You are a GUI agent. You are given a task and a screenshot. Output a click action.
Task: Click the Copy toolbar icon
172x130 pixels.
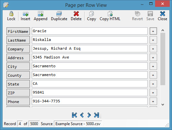[x=92, y=16]
